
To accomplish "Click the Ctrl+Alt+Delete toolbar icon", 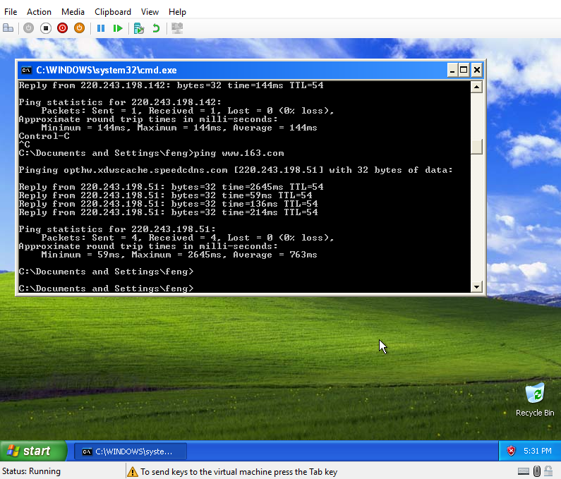I will [8, 28].
